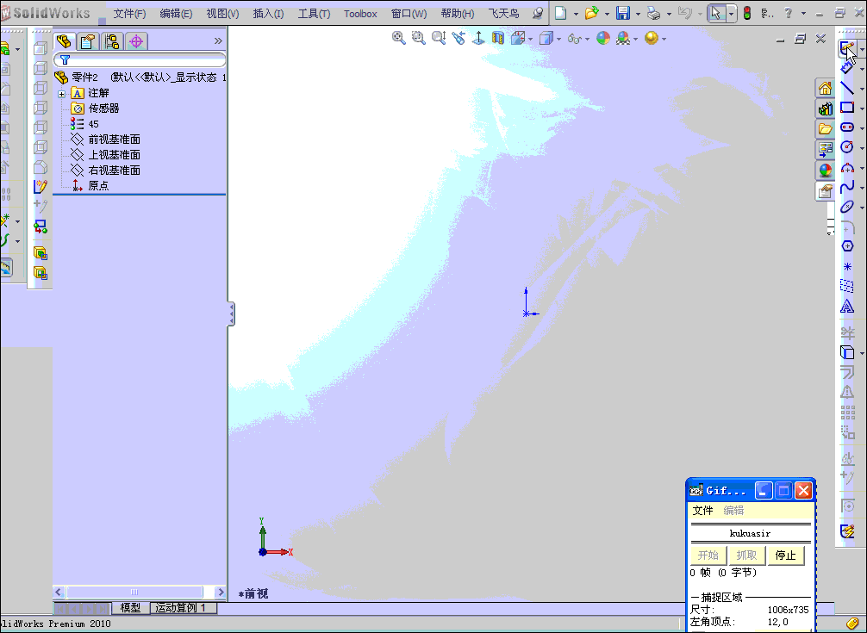Image resolution: width=867 pixels, height=633 pixels.
Task: Click the 零件2 root tree item
Action: click(x=84, y=78)
